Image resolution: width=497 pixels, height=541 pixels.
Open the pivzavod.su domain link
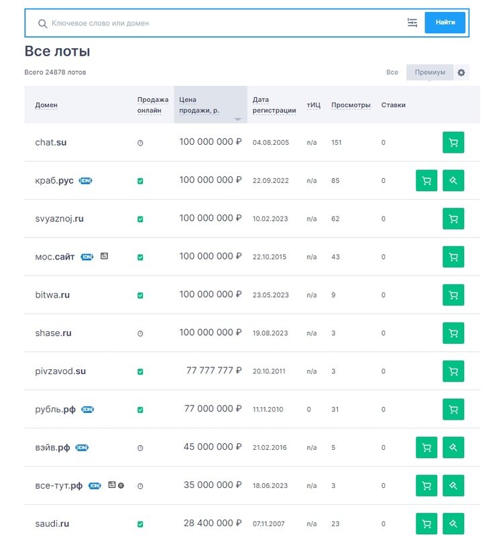coord(60,371)
